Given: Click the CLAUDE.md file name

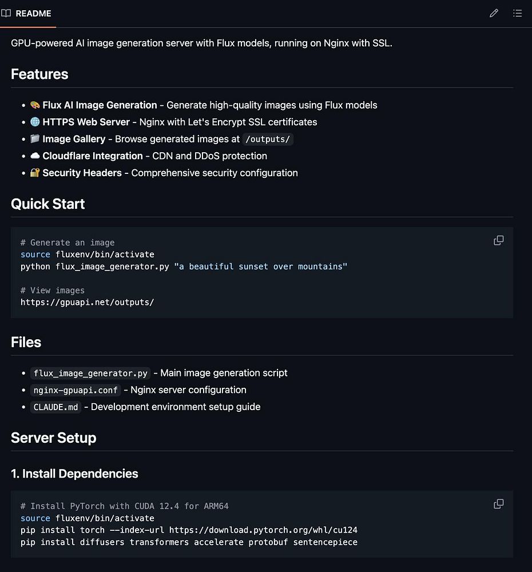Looking at the screenshot, I should coord(56,407).
